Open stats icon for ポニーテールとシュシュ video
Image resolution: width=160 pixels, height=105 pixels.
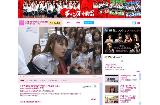point(127,102)
